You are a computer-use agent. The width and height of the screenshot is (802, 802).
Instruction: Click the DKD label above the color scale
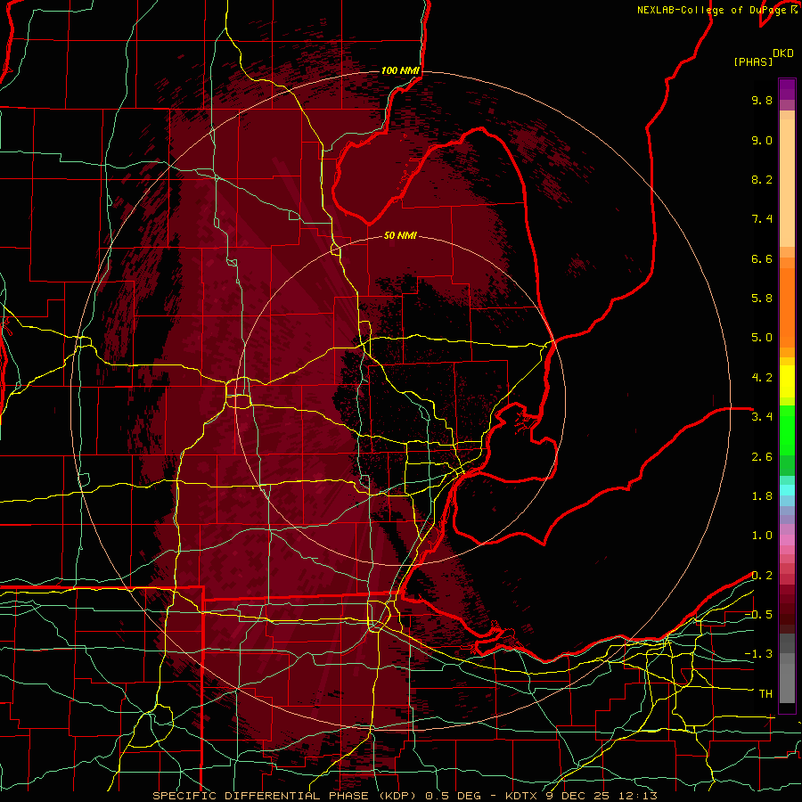point(783,53)
